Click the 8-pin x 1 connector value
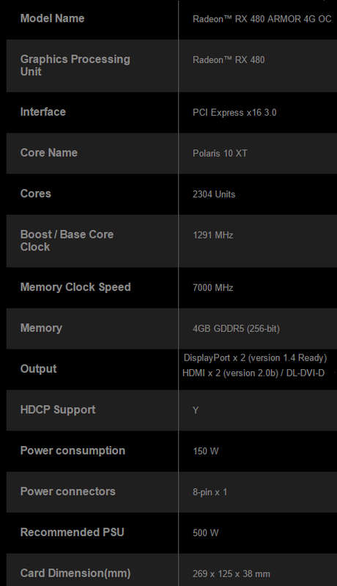This screenshot has height=586, width=337. (x=210, y=492)
